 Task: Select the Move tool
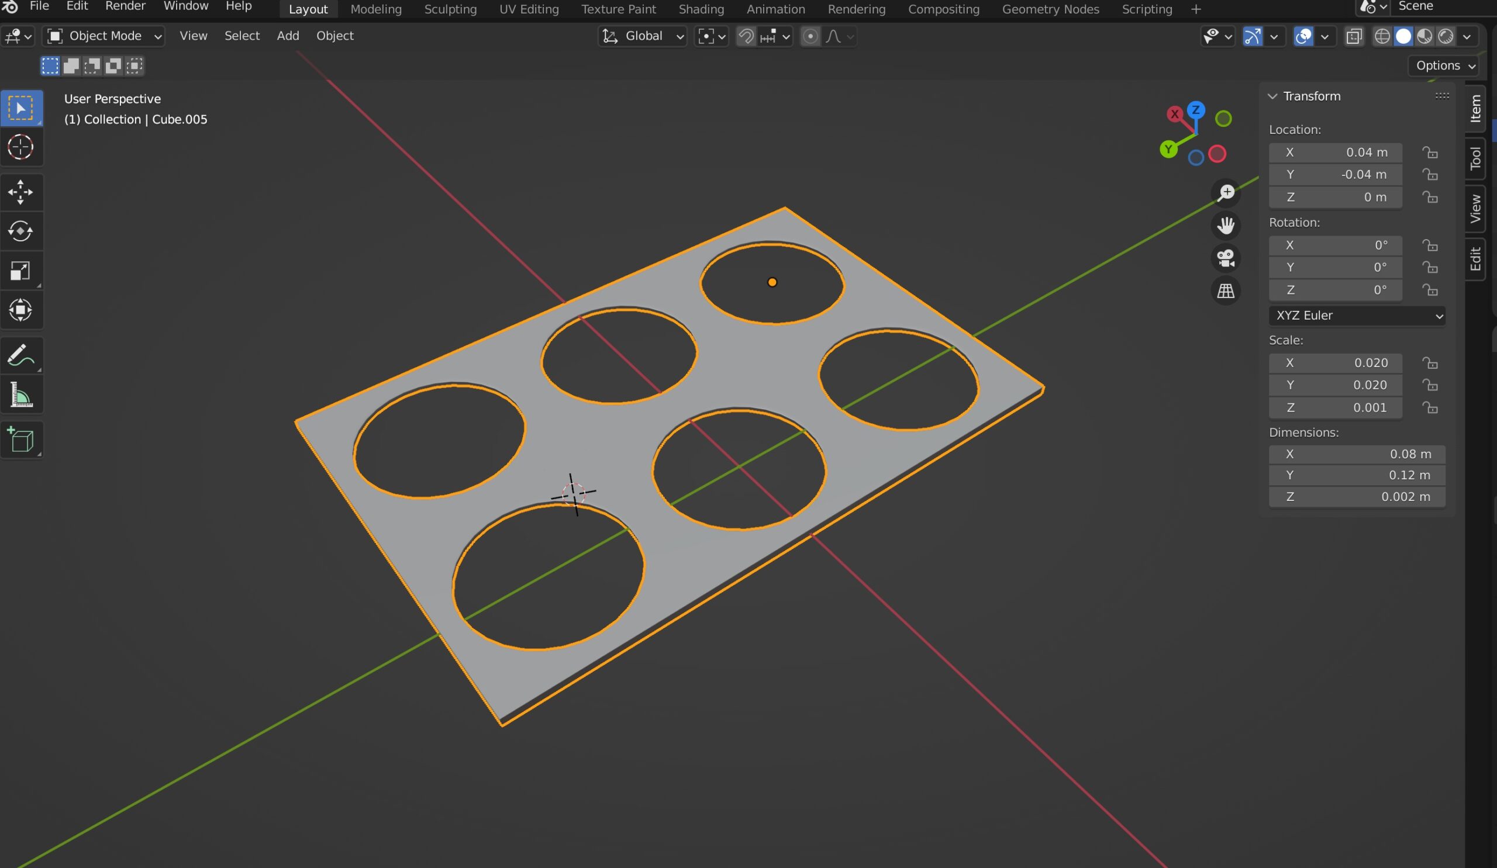(x=22, y=192)
